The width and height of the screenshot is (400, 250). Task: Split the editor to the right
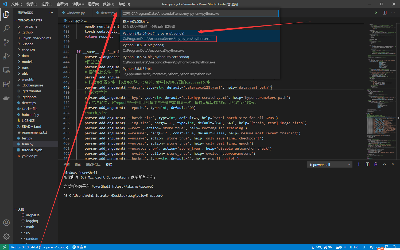coord(385,13)
